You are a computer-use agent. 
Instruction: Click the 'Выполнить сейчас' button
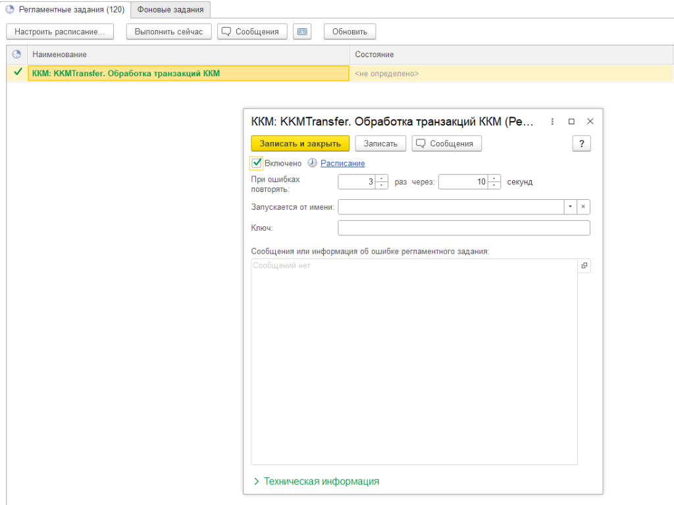click(x=168, y=32)
